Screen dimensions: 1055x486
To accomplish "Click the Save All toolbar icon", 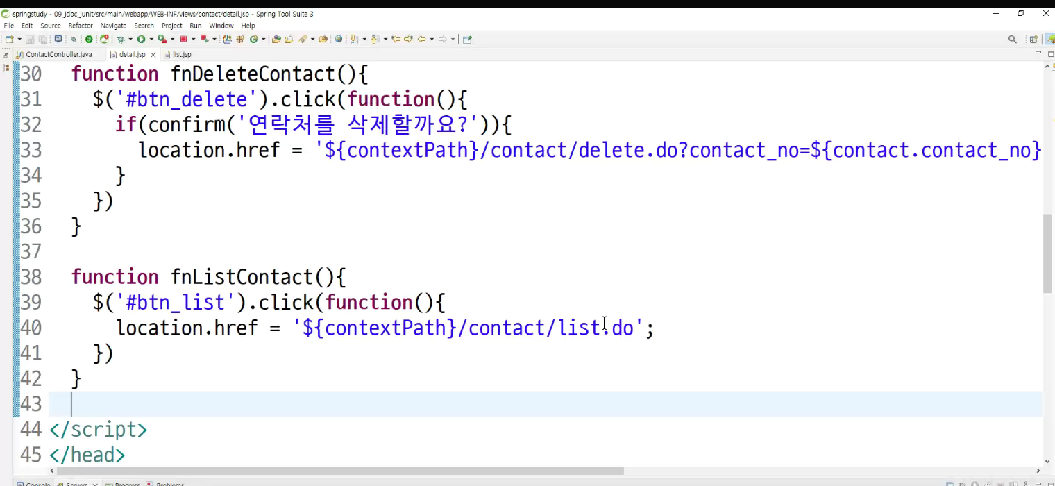I will coord(42,40).
